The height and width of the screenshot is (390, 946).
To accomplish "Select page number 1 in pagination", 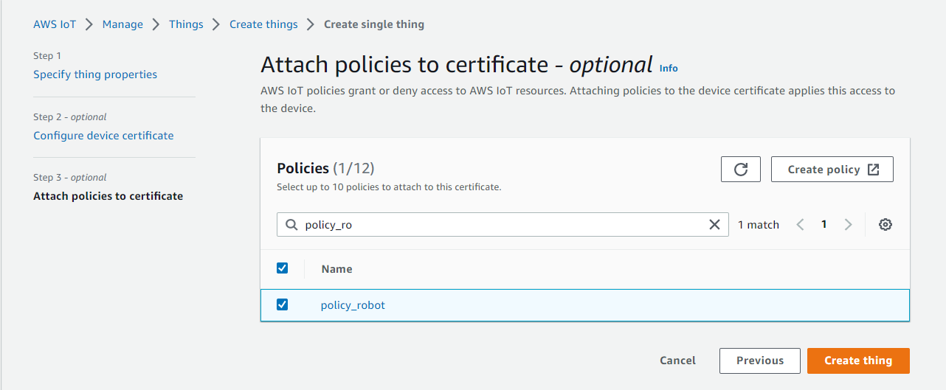I will (824, 225).
